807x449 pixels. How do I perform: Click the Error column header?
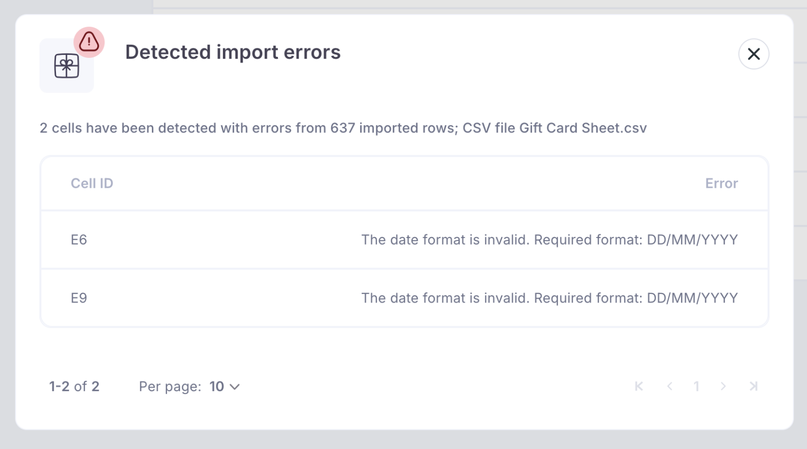[721, 183]
